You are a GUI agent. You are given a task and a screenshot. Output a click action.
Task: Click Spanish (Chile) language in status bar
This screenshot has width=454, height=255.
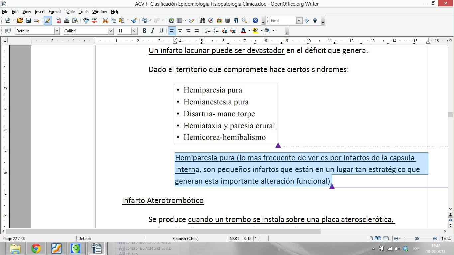coord(186,238)
